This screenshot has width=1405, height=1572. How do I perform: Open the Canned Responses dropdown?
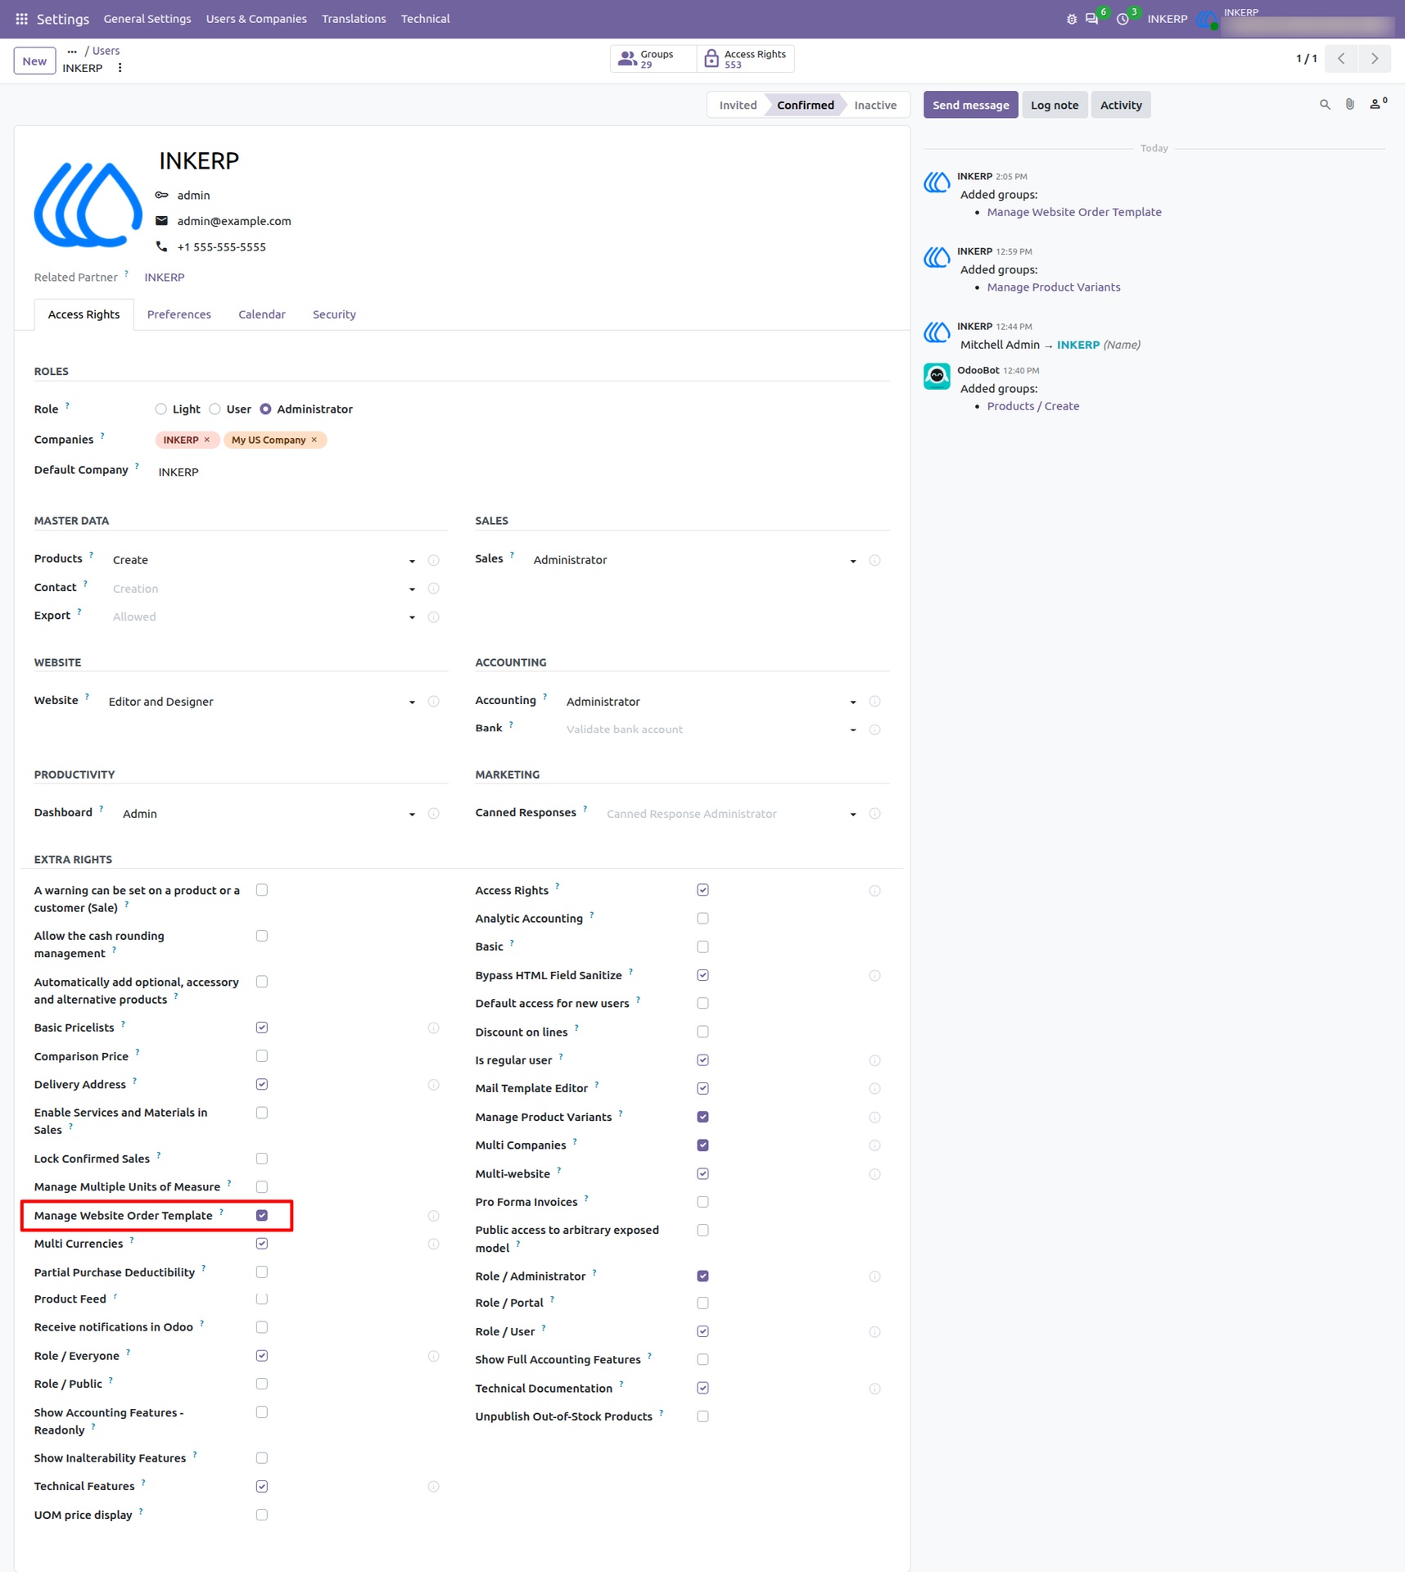[731, 814]
